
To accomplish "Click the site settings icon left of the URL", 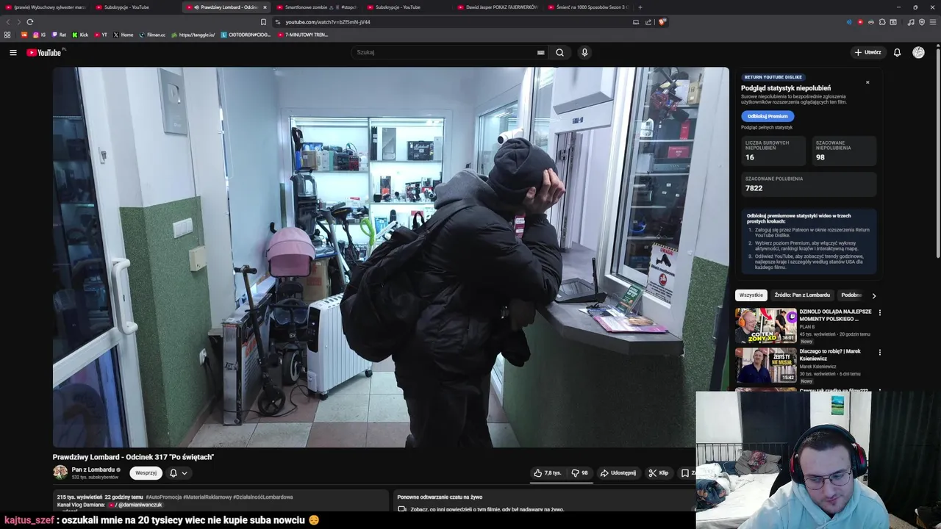I will pos(277,22).
